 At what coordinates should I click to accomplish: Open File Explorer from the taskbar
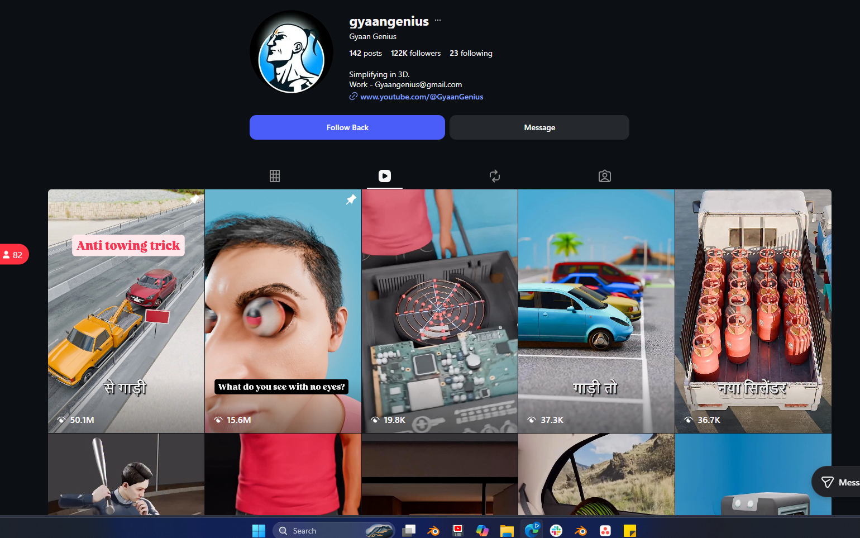[x=507, y=530]
